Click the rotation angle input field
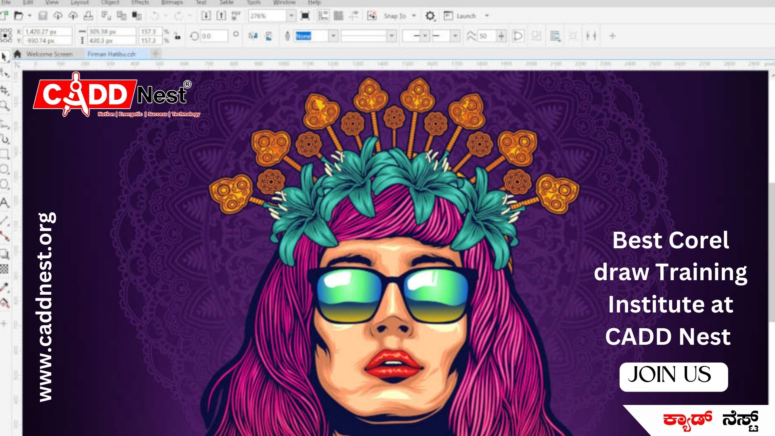 click(x=214, y=36)
